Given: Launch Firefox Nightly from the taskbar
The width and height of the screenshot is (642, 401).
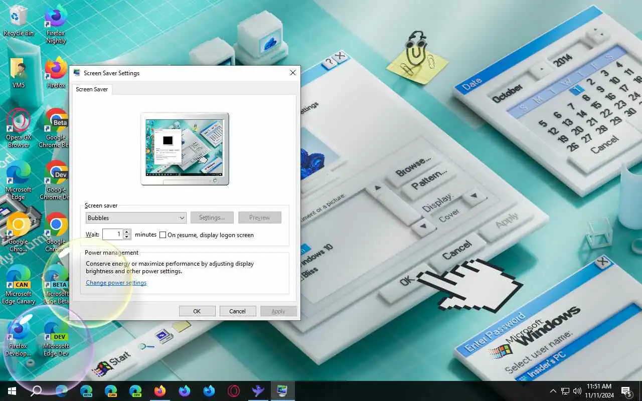Looking at the screenshot, I should (x=184, y=391).
